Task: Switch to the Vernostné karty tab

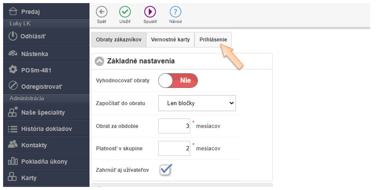Action: click(x=170, y=40)
